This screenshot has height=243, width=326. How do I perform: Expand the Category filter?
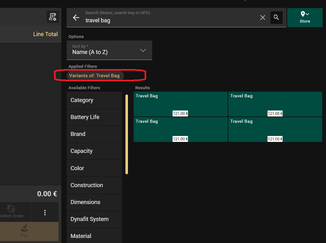click(x=94, y=100)
